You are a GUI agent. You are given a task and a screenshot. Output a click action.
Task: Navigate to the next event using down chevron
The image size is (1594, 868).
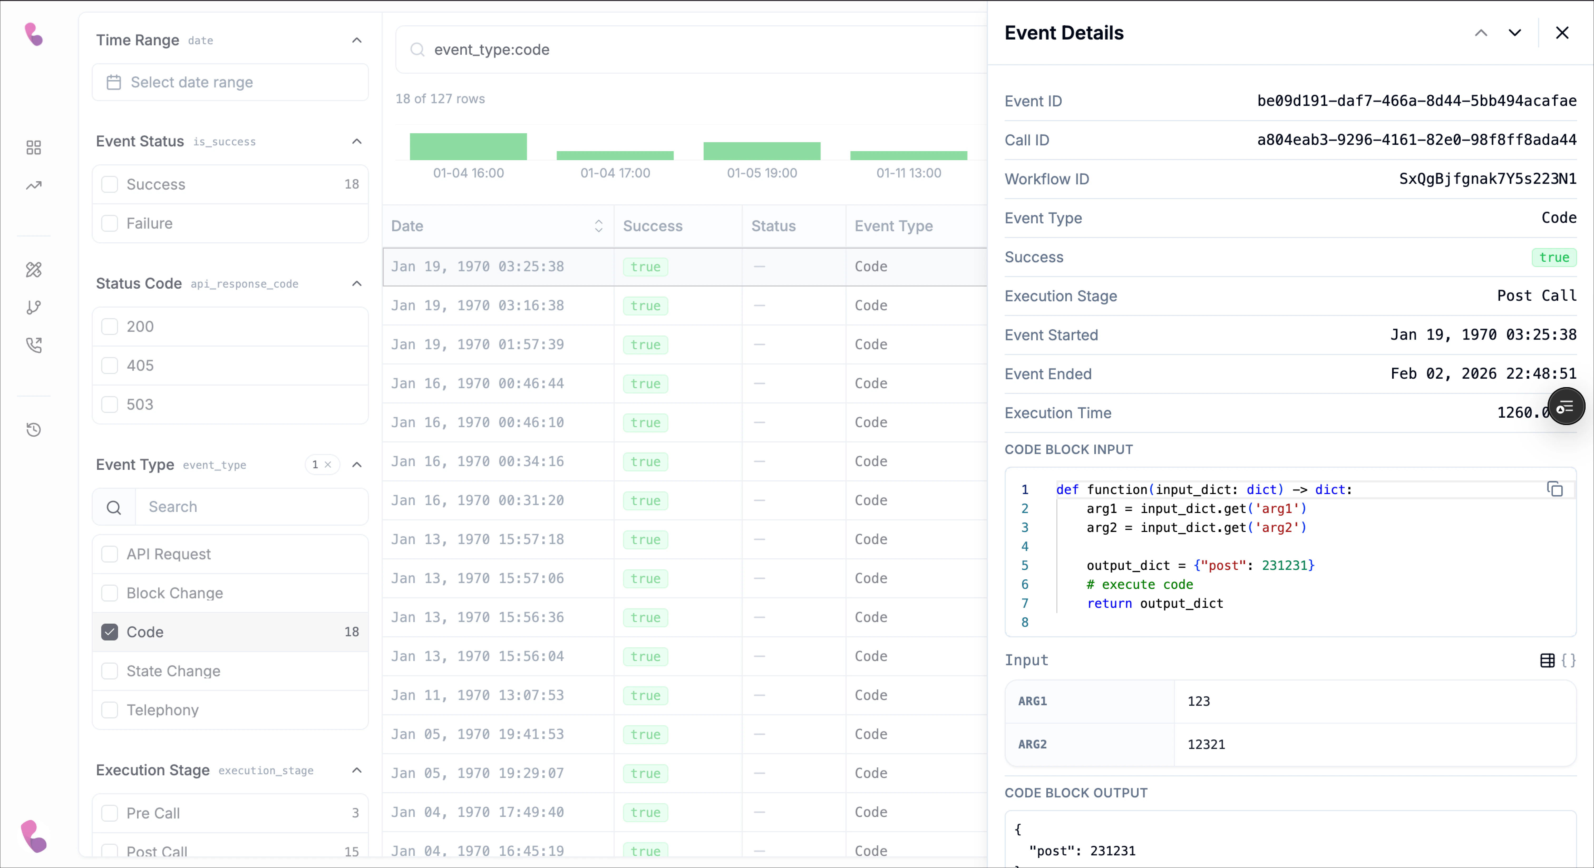coord(1514,33)
